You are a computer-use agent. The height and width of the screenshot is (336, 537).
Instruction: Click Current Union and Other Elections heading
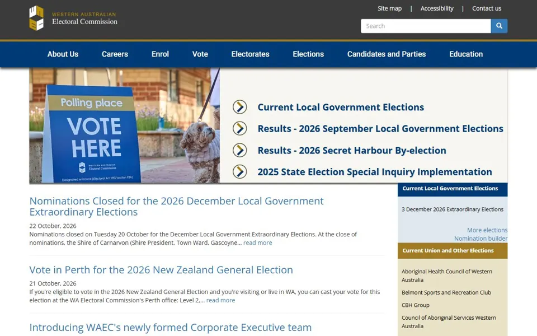pos(448,251)
